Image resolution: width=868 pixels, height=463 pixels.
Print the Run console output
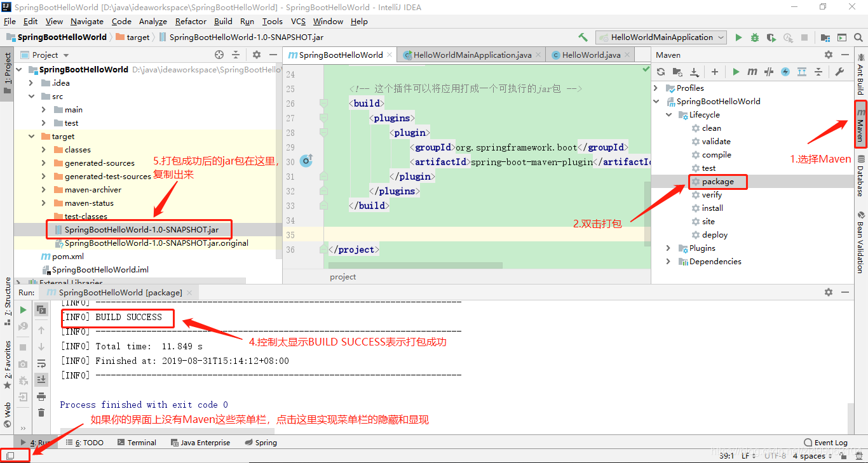41,396
